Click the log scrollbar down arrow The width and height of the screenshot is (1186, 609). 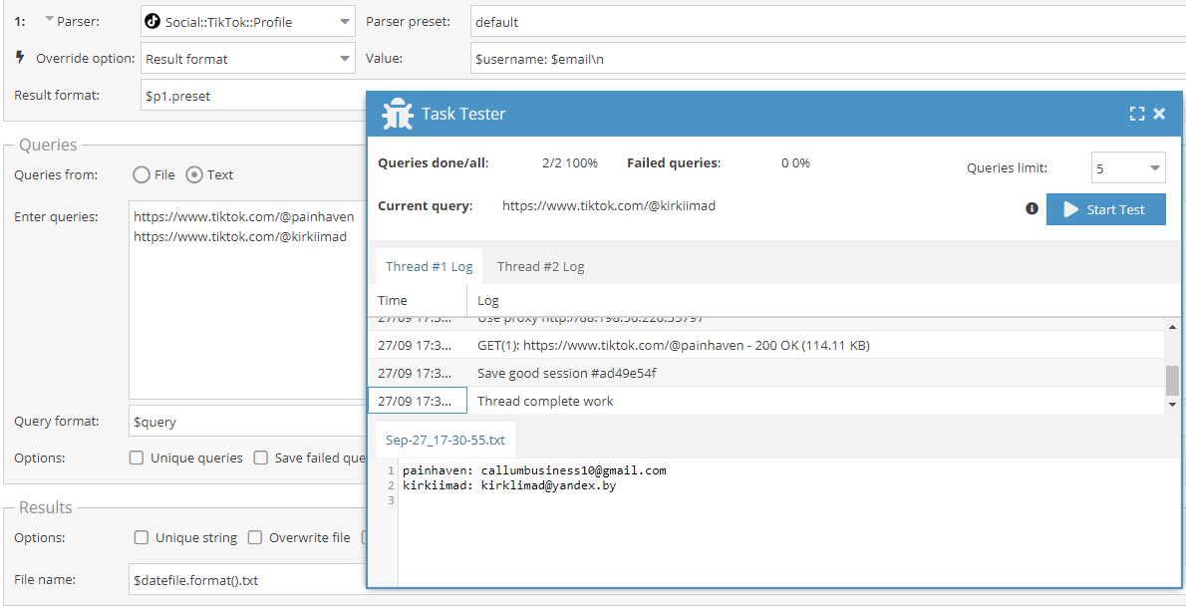1172,404
